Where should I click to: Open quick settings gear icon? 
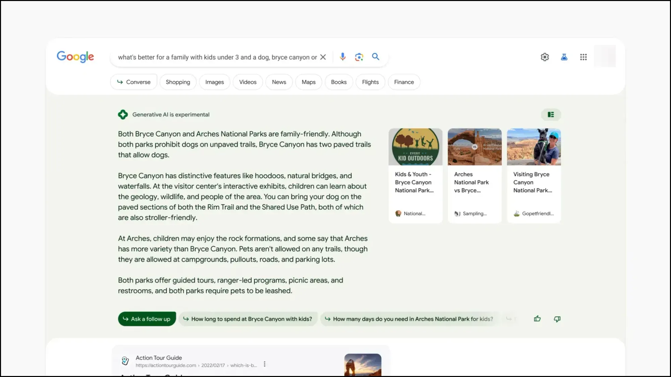pyautogui.click(x=545, y=57)
